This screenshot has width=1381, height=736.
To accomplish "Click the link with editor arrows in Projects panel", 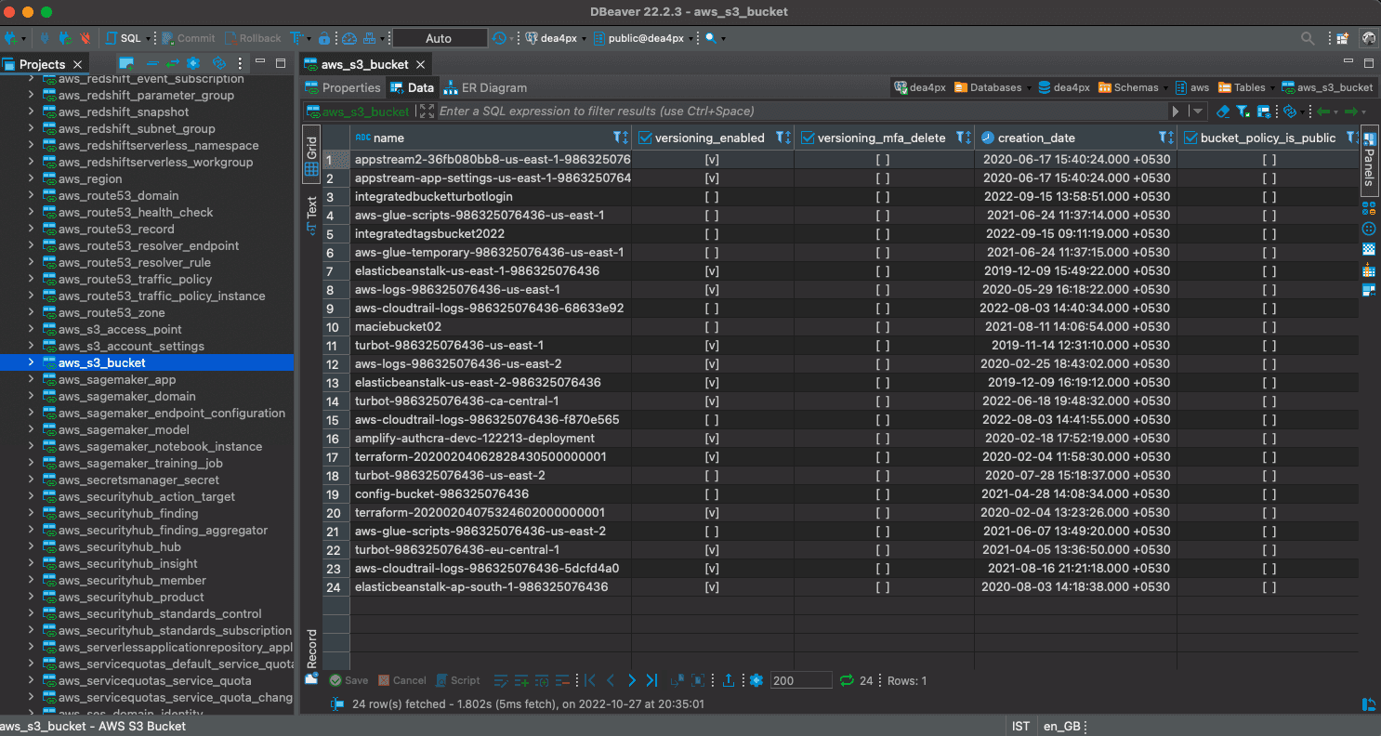I will tap(172, 63).
